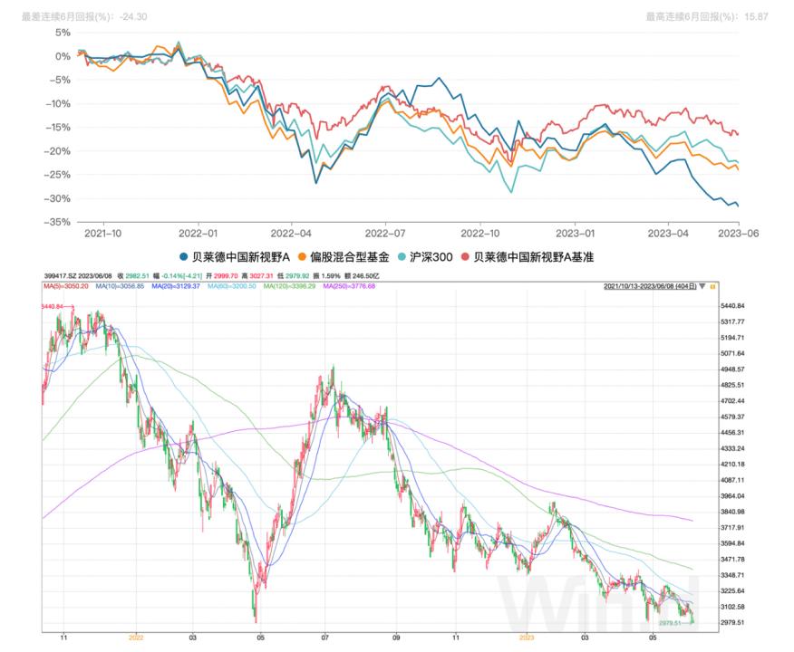Click the 最高连续6月回报 value 15.87

[757, 16]
